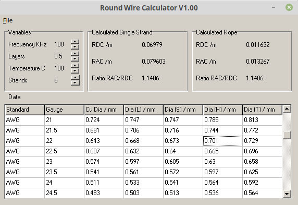The height and width of the screenshot is (205, 298).
Task: Click the table scrollbar up arrow
Action: pos(287,109)
